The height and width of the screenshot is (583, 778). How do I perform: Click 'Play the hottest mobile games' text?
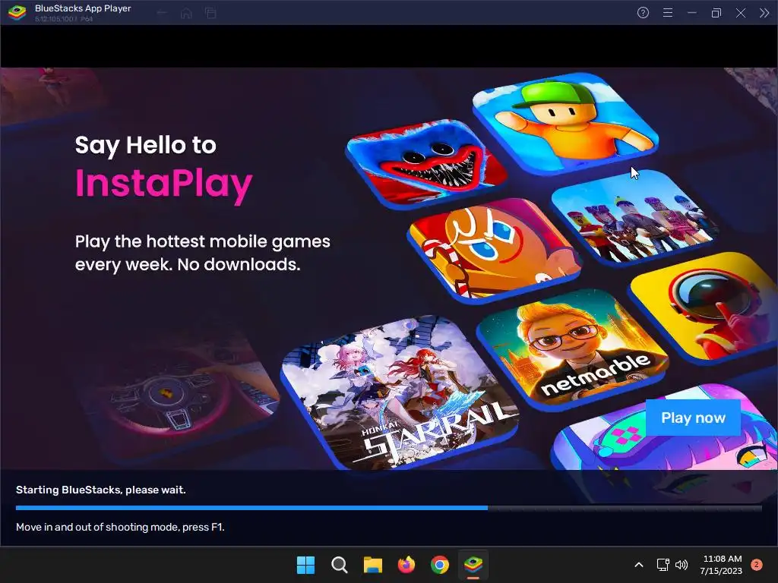tap(202, 242)
